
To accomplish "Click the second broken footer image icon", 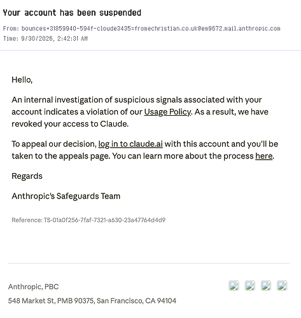I will [x=250, y=286].
